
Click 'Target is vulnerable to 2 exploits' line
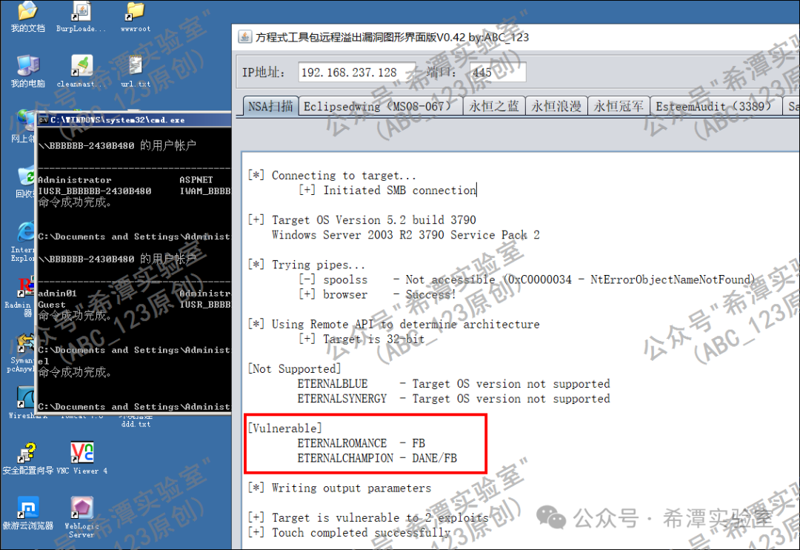(x=368, y=517)
